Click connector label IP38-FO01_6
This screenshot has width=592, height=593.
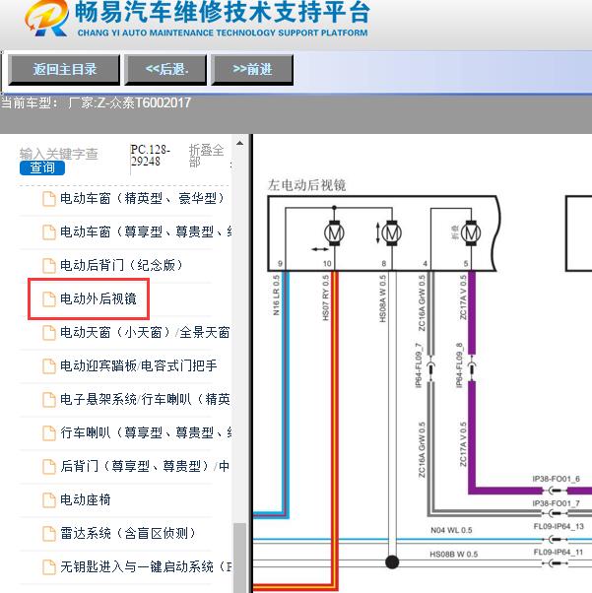click(557, 479)
